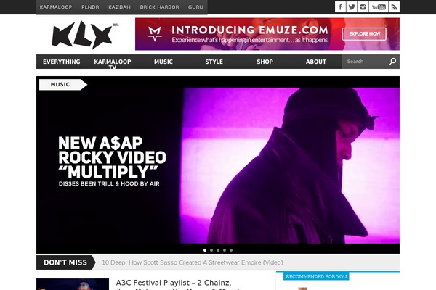
Task: Open the Shop navigation menu
Action: pyautogui.click(x=265, y=62)
